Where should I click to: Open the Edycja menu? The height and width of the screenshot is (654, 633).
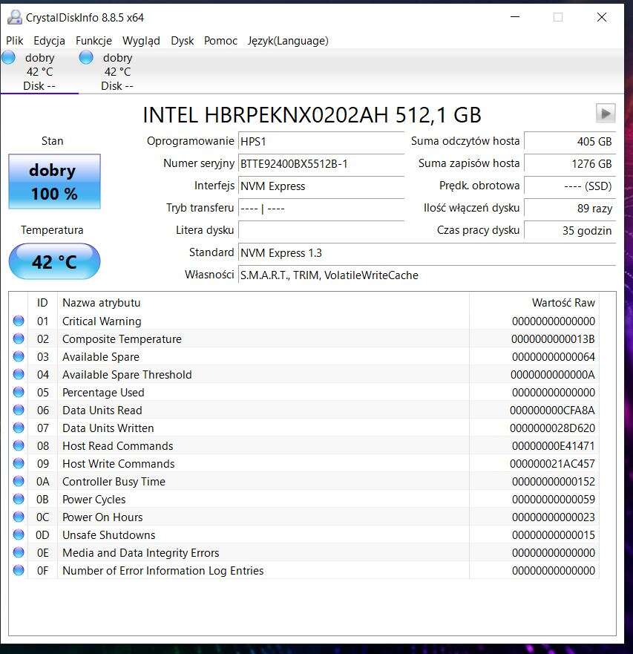tap(49, 41)
